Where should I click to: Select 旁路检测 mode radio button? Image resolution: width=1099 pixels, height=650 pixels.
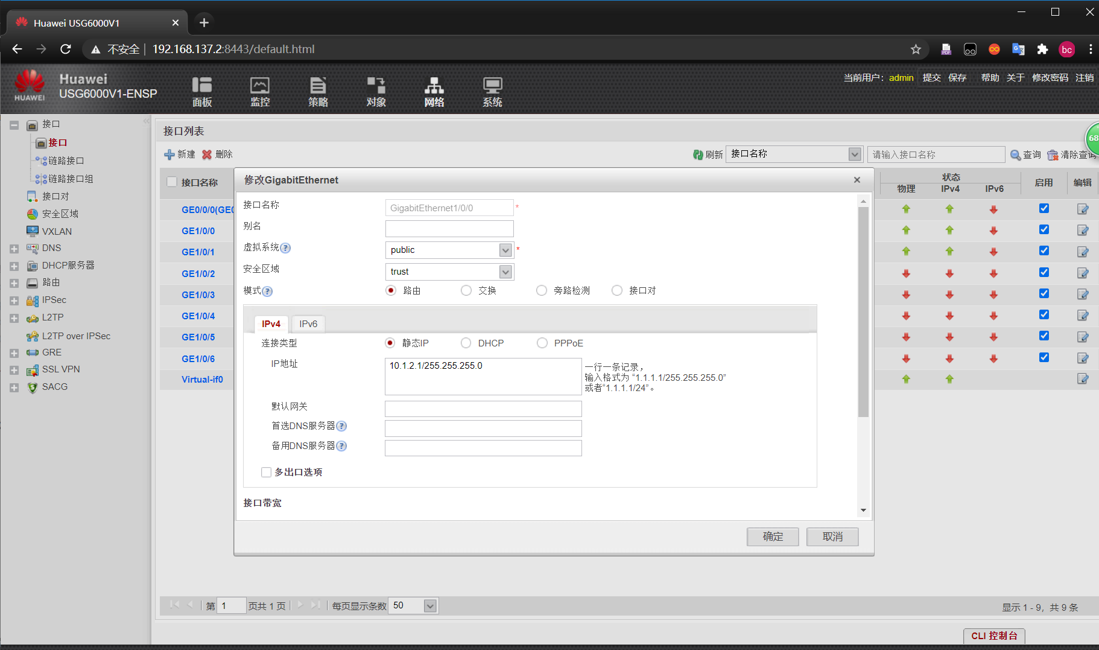(x=542, y=290)
